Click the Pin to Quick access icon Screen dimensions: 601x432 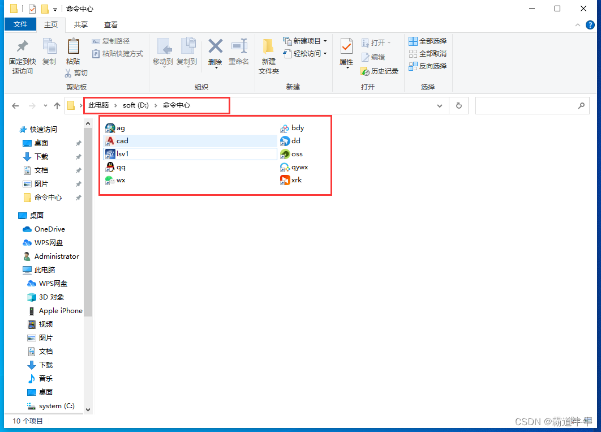tap(22, 46)
